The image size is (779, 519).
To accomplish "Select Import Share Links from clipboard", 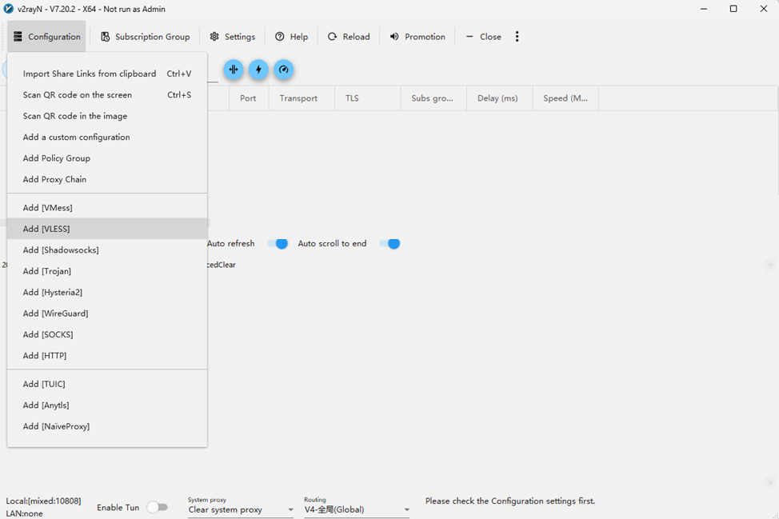I will point(107,74).
